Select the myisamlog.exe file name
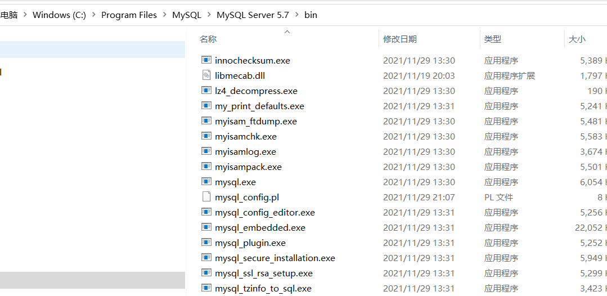 pyautogui.click(x=245, y=152)
